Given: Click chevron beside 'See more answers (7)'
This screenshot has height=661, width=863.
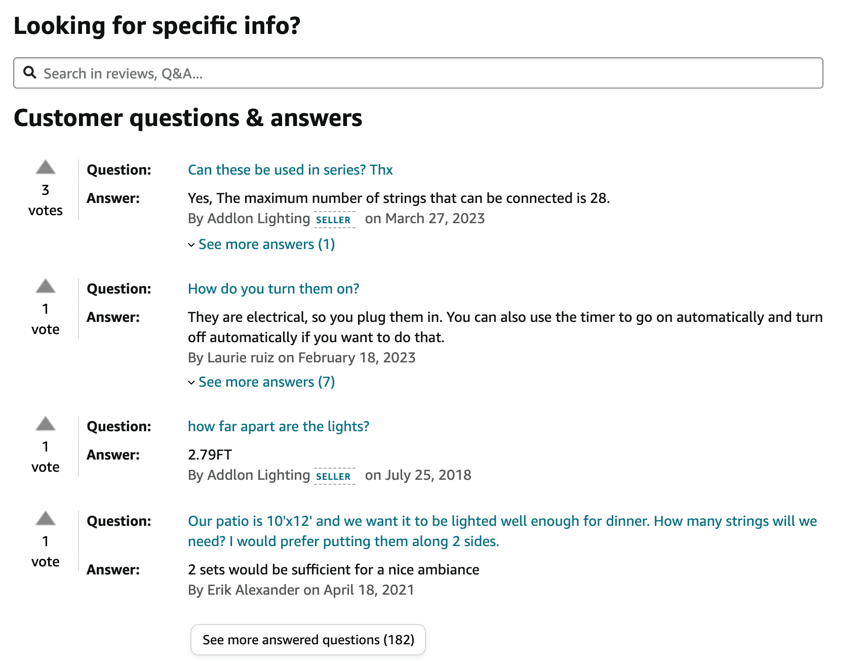Looking at the screenshot, I should point(191,383).
